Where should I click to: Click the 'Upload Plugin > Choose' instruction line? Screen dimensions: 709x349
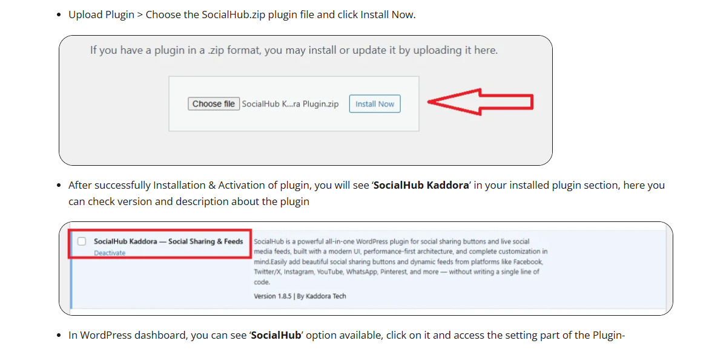click(x=242, y=15)
